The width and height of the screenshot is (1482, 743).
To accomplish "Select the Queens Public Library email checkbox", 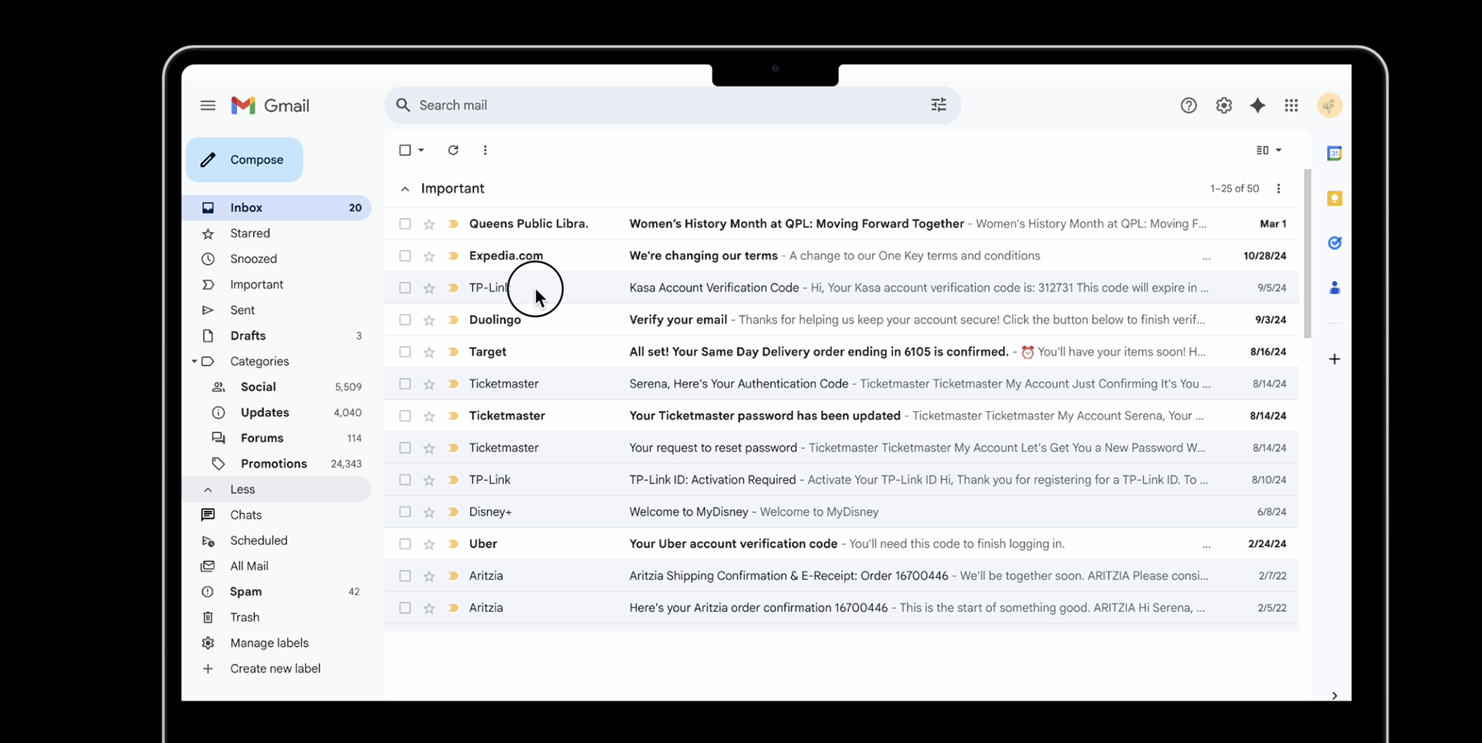I will pyautogui.click(x=404, y=224).
